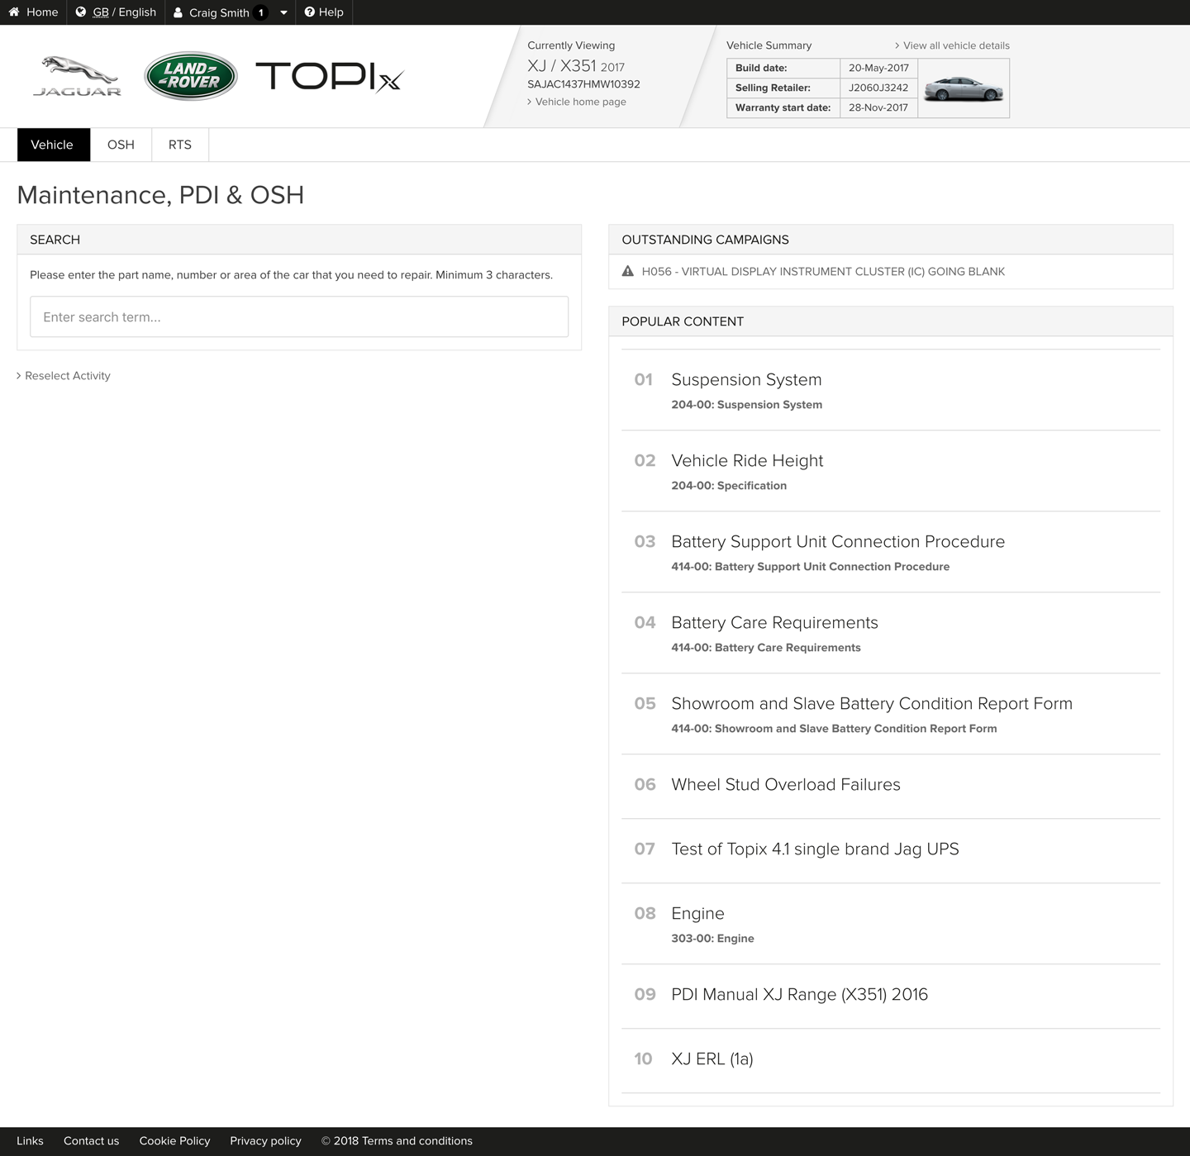The height and width of the screenshot is (1156, 1190).
Task: Click the campaign warning triangle icon
Action: pyautogui.click(x=628, y=271)
